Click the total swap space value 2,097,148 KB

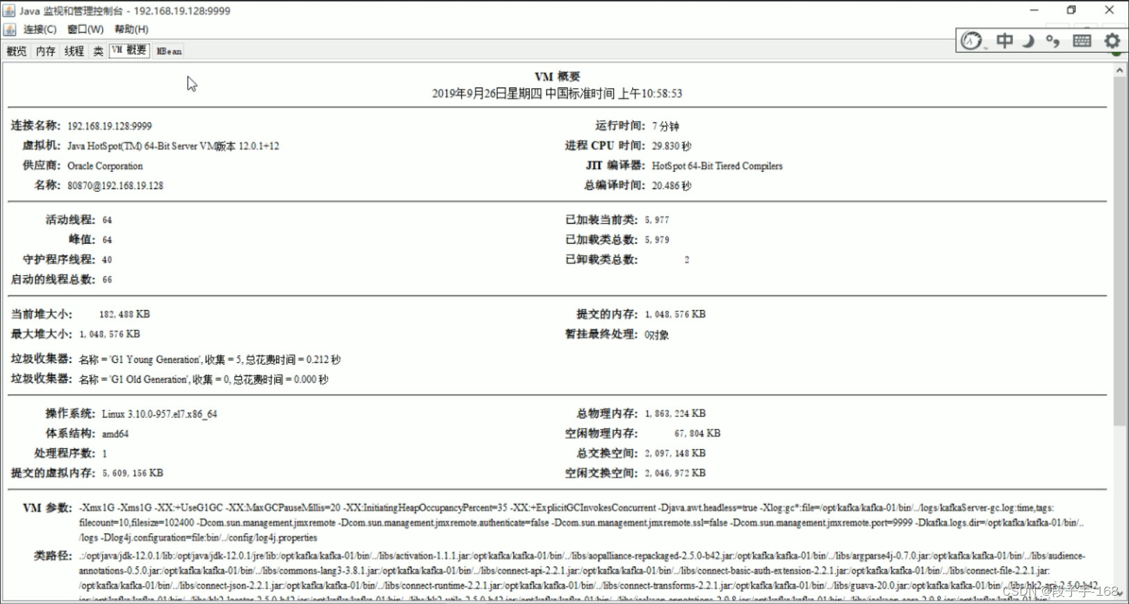(x=675, y=453)
